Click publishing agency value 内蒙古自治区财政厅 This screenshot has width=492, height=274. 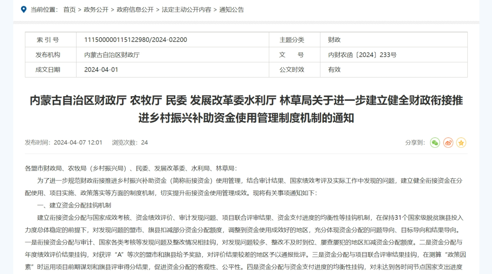tap(112, 55)
